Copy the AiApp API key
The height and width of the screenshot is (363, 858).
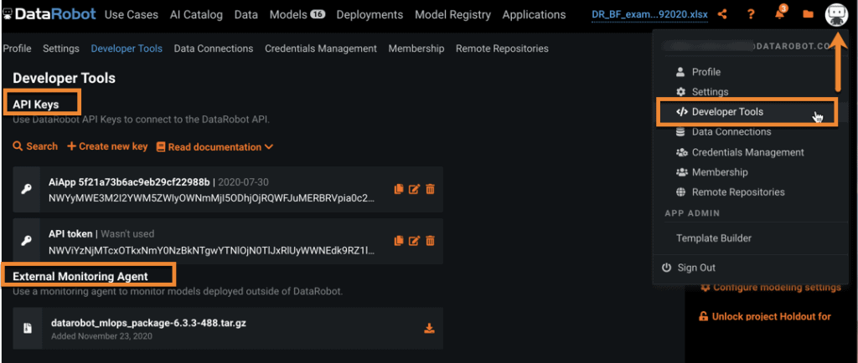click(x=398, y=189)
